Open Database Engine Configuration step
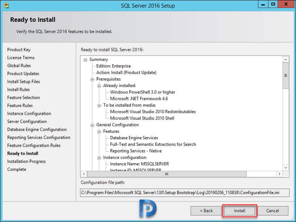The image size is (296, 222). (x=37, y=129)
